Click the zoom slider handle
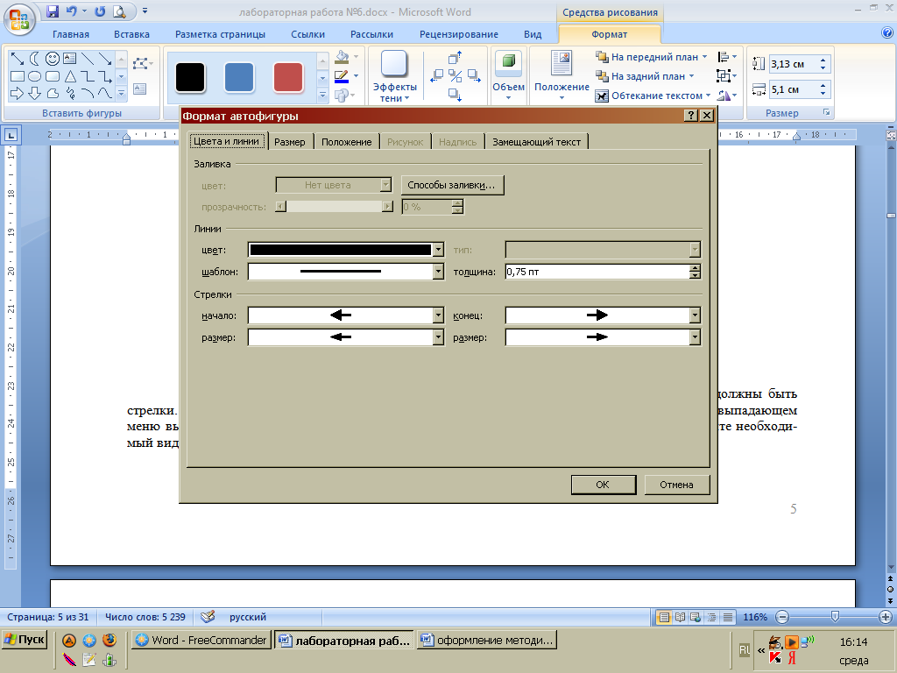 pos(835,616)
